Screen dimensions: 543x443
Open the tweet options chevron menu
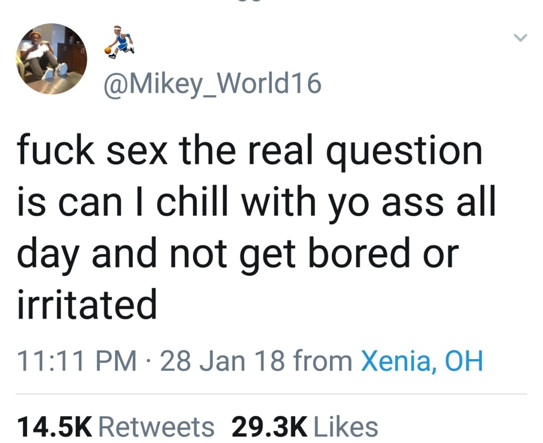(x=520, y=37)
